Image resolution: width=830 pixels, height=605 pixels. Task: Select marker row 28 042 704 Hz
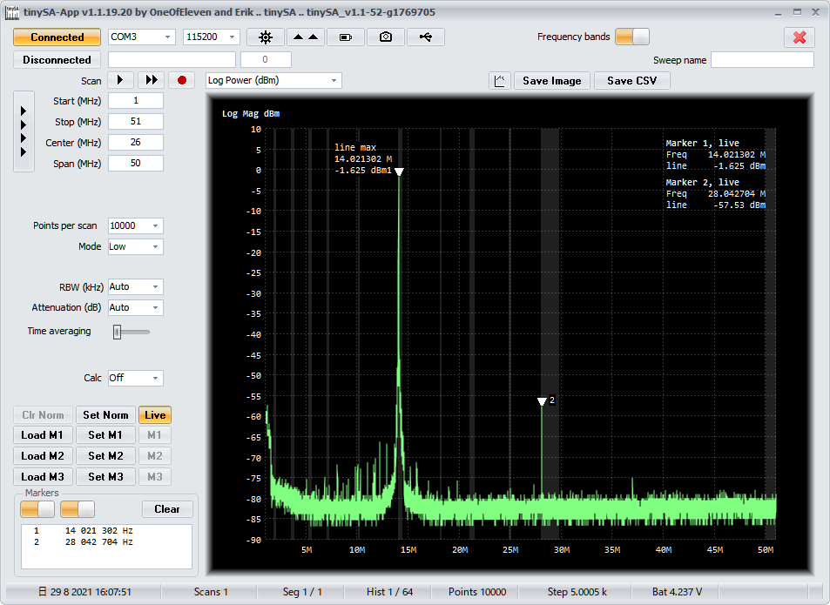106,542
